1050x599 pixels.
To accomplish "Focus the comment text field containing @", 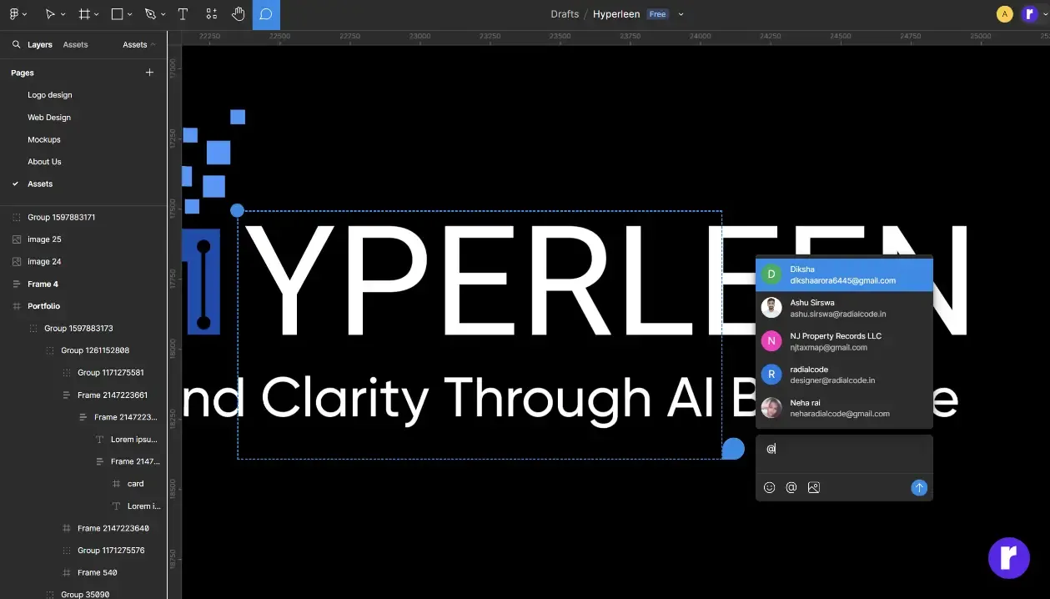I will pos(844,454).
